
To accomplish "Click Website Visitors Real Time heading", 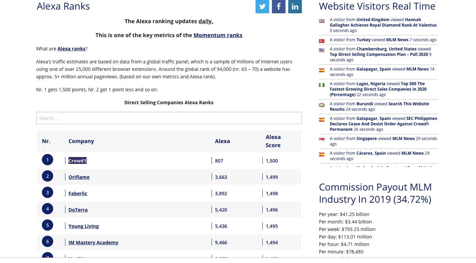I will pos(377,6).
